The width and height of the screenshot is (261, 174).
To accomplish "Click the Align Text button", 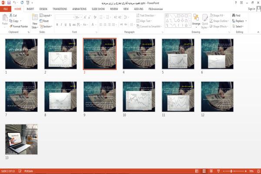I will coord(144,21).
